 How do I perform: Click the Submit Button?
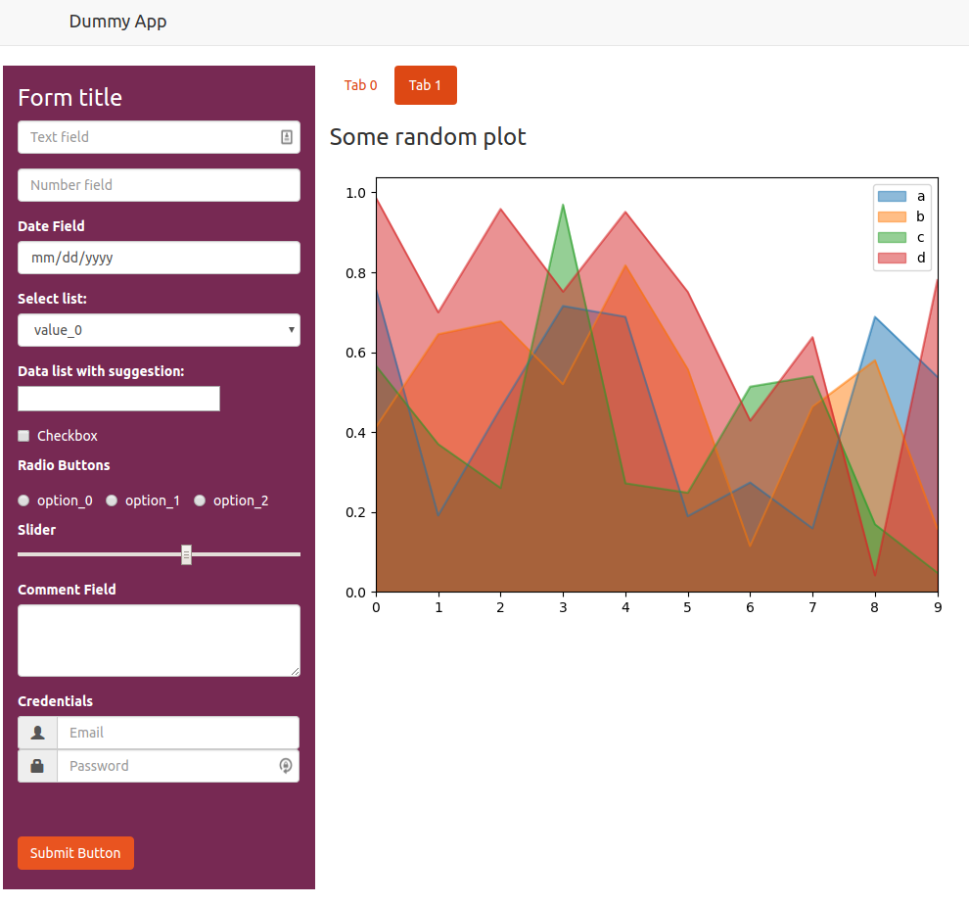point(75,853)
